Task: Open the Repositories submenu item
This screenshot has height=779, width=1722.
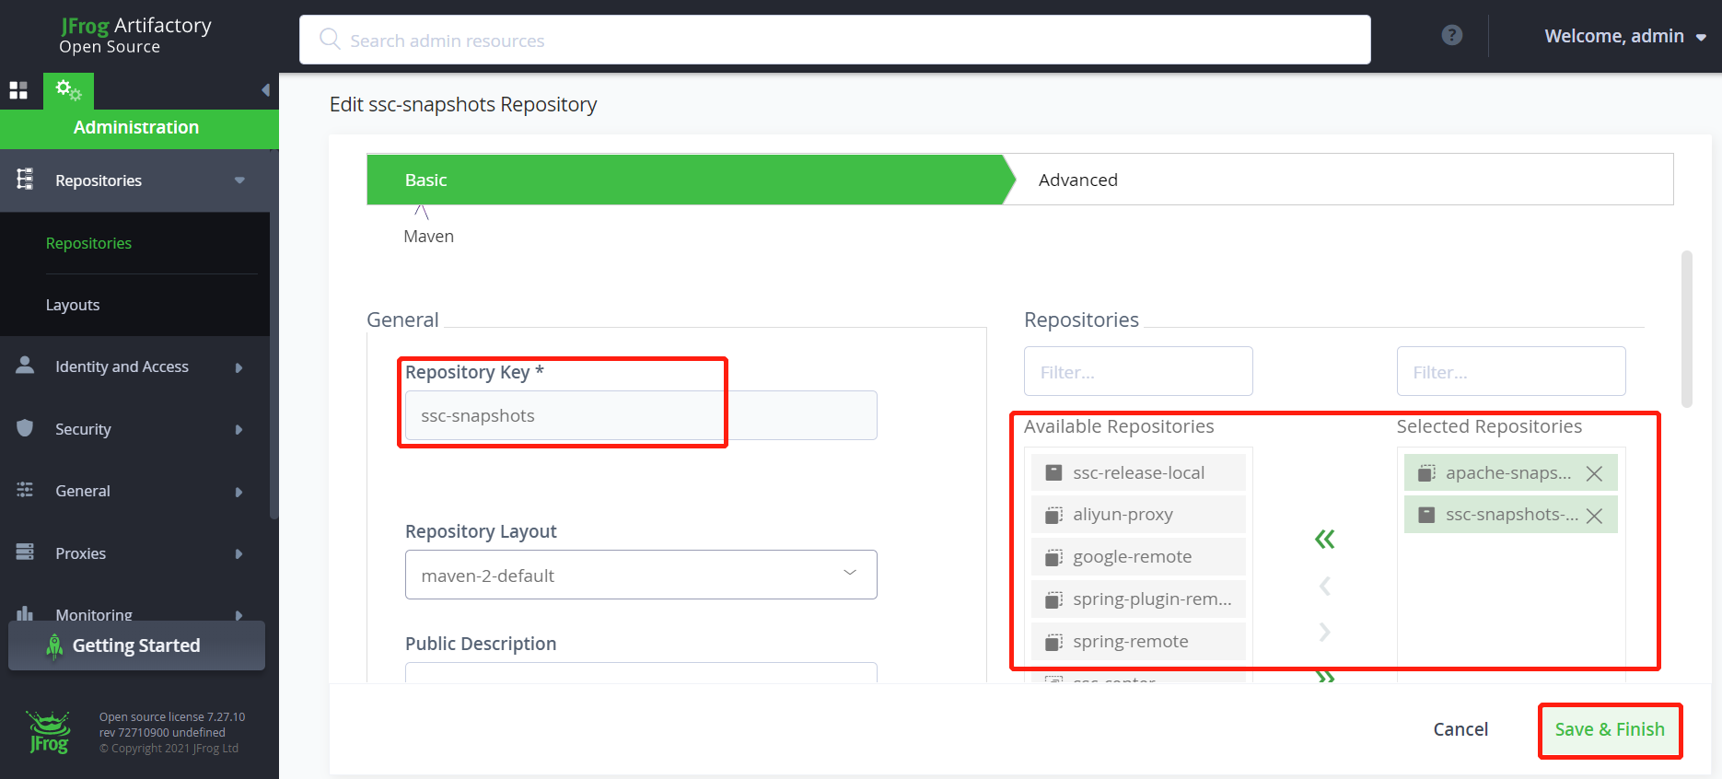Action: [x=88, y=243]
